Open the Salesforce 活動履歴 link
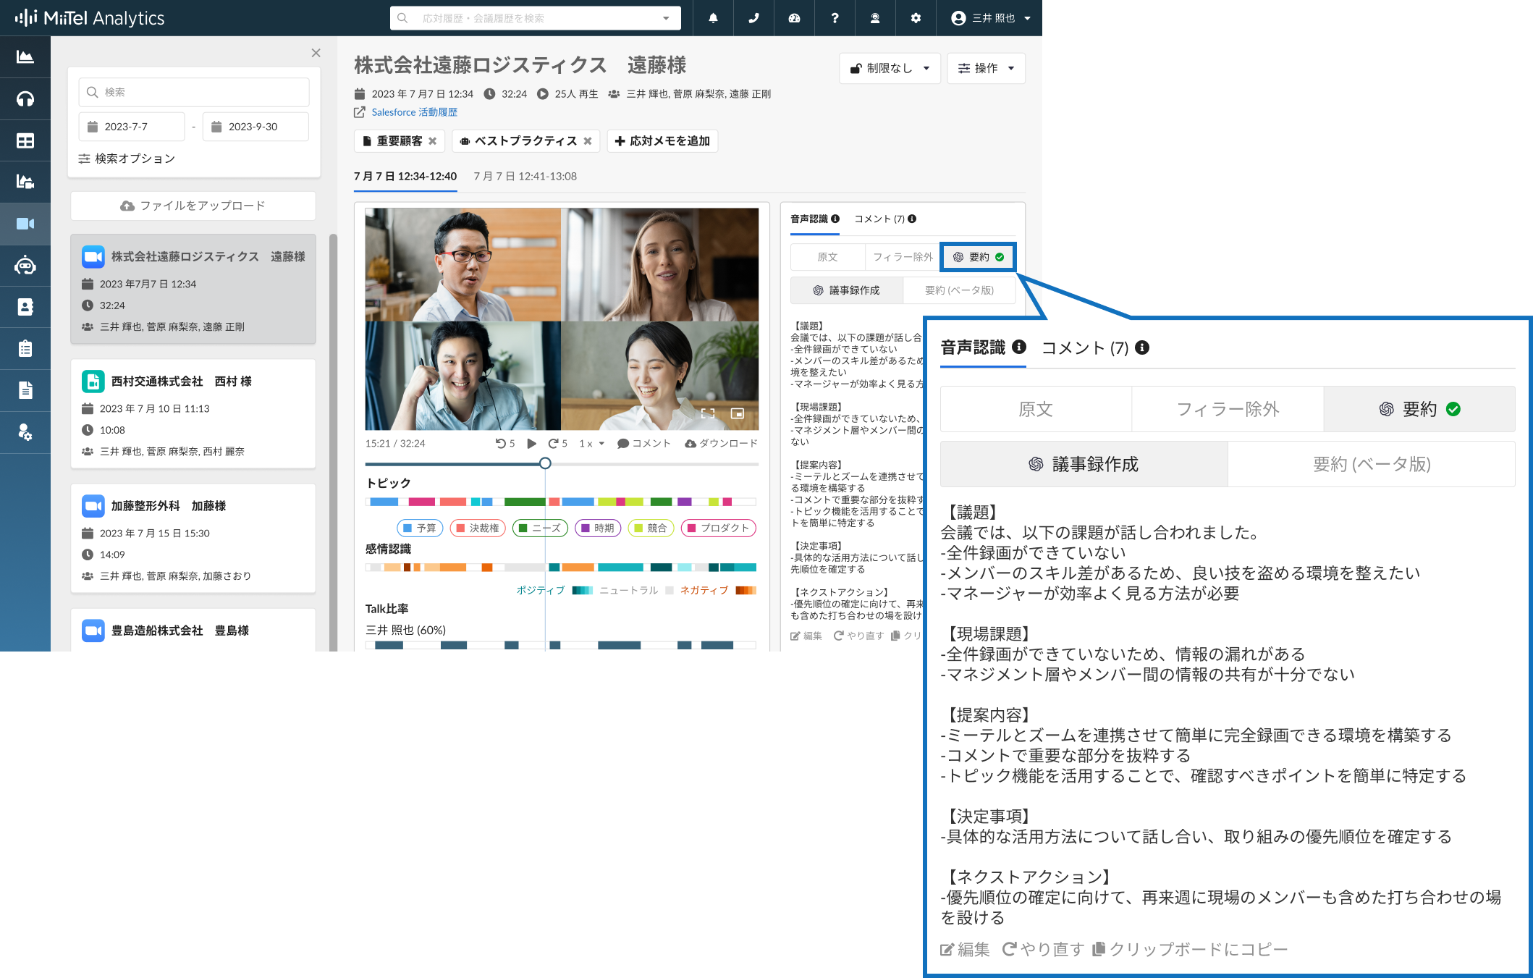Image resolution: width=1533 pixels, height=978 pixels. tap(414, 112)
